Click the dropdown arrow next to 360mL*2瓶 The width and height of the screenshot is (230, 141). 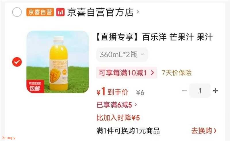pyautogui.click(x=142, y=55)
